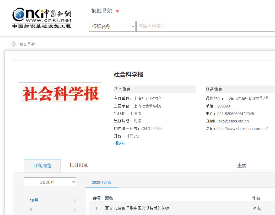This screenshot has width=275, height=215.
Task: Open article 夏文化:破解早期中国文明特质的关键
Action: tap(137, 208)
